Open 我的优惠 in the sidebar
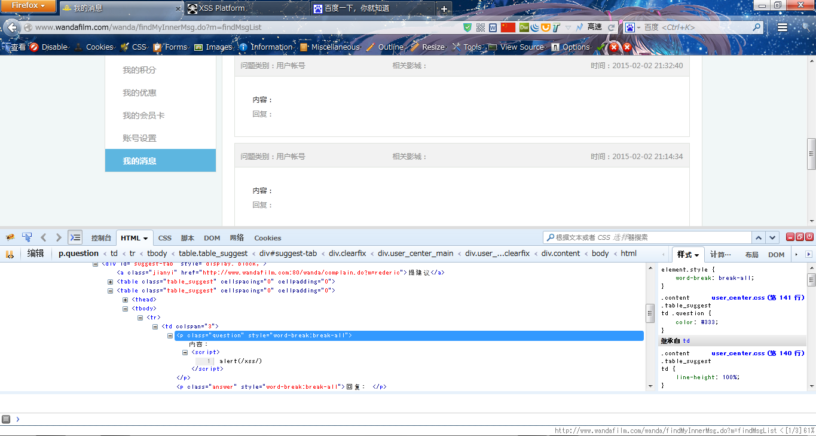This screenshot has height=436, width=816. pyautogui.click(x=139, y=93)
